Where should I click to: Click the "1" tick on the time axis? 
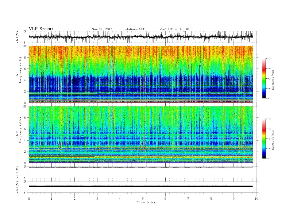coord(51,199)
